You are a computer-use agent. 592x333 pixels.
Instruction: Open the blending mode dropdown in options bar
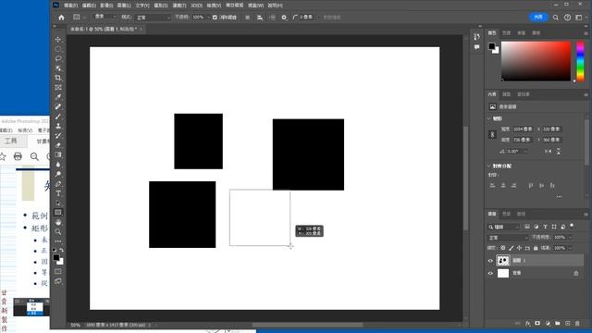(154, 18)
